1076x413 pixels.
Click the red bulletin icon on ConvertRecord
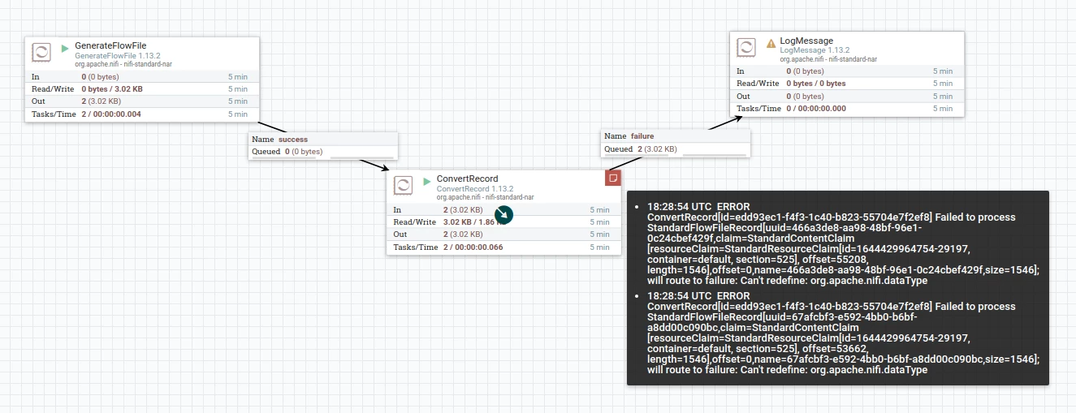point(613,177)
